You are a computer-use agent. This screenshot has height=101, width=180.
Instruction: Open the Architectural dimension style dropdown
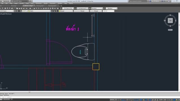pos(82,8)
